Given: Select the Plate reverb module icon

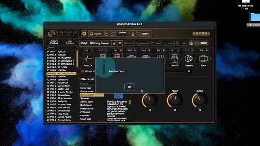Looking at the screenshot, I should pos(203,58).
